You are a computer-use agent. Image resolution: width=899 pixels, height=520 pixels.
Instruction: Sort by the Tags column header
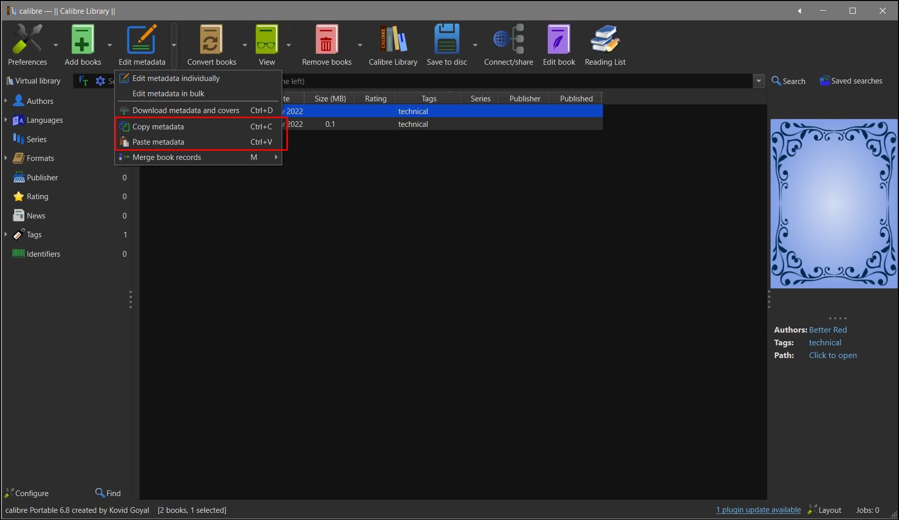click(x=429, y=98)
